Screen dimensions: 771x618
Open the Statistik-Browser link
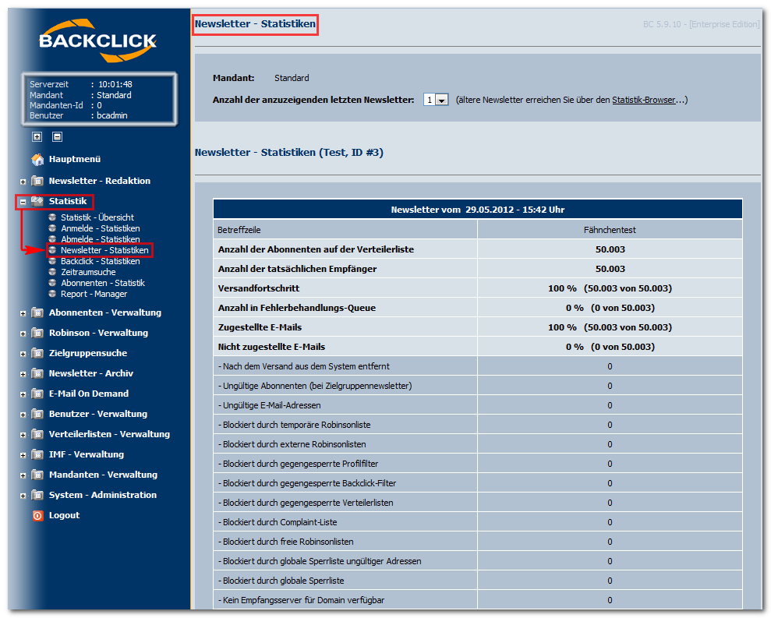pos(643,100)
